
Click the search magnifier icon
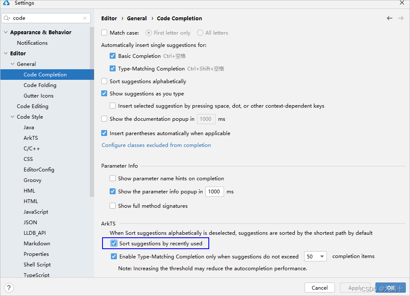7,18
